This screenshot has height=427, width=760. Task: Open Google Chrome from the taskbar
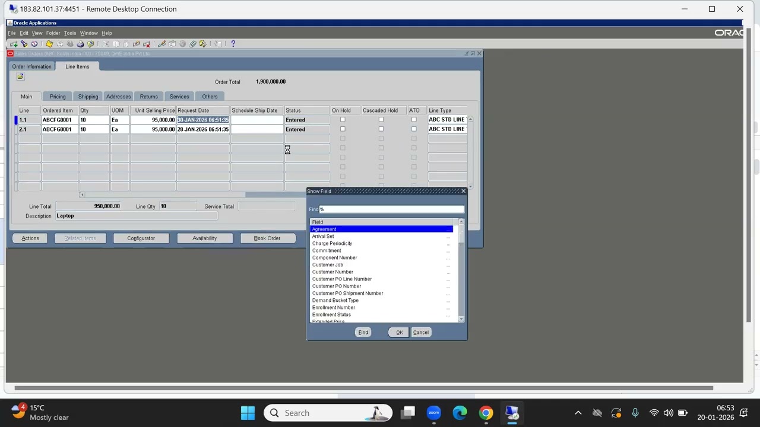pyautogui.click(x=486, y=413)
